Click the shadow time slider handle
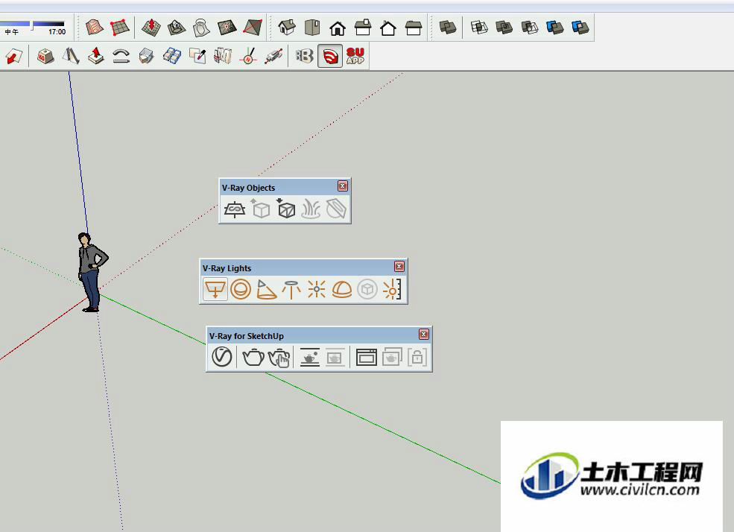 coord(32,25)
